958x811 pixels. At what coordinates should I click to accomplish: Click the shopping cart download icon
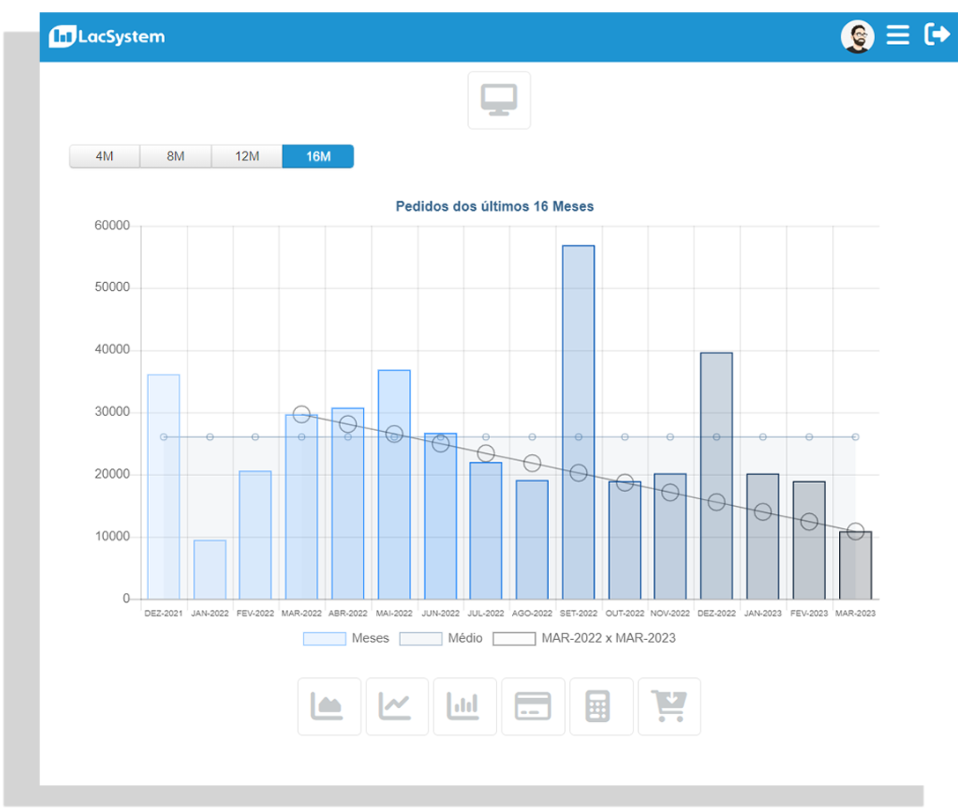[669, 706]
